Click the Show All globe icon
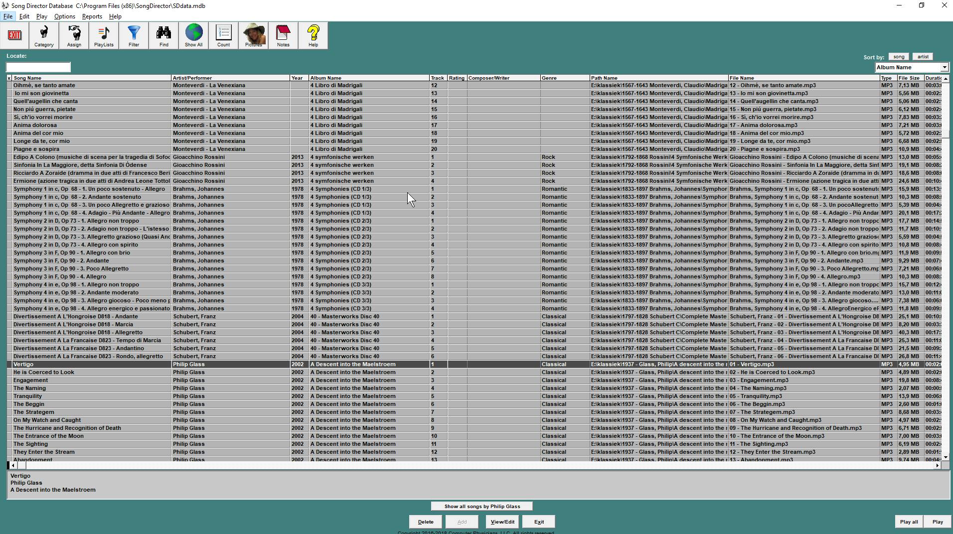Screen dimensions: 953x534 click(193, 35)
